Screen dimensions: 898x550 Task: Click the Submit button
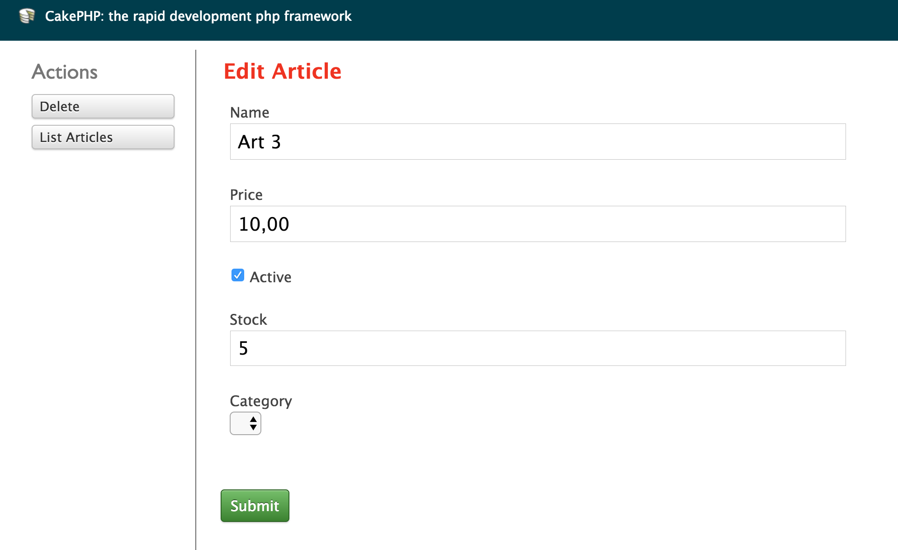pos(255,506)
